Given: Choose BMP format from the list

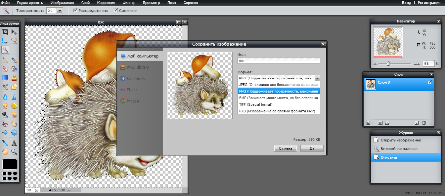Looking at the screenshot, I should (279, 98).
